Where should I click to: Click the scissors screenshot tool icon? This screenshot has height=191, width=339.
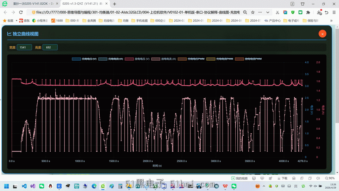pos(277,12)
